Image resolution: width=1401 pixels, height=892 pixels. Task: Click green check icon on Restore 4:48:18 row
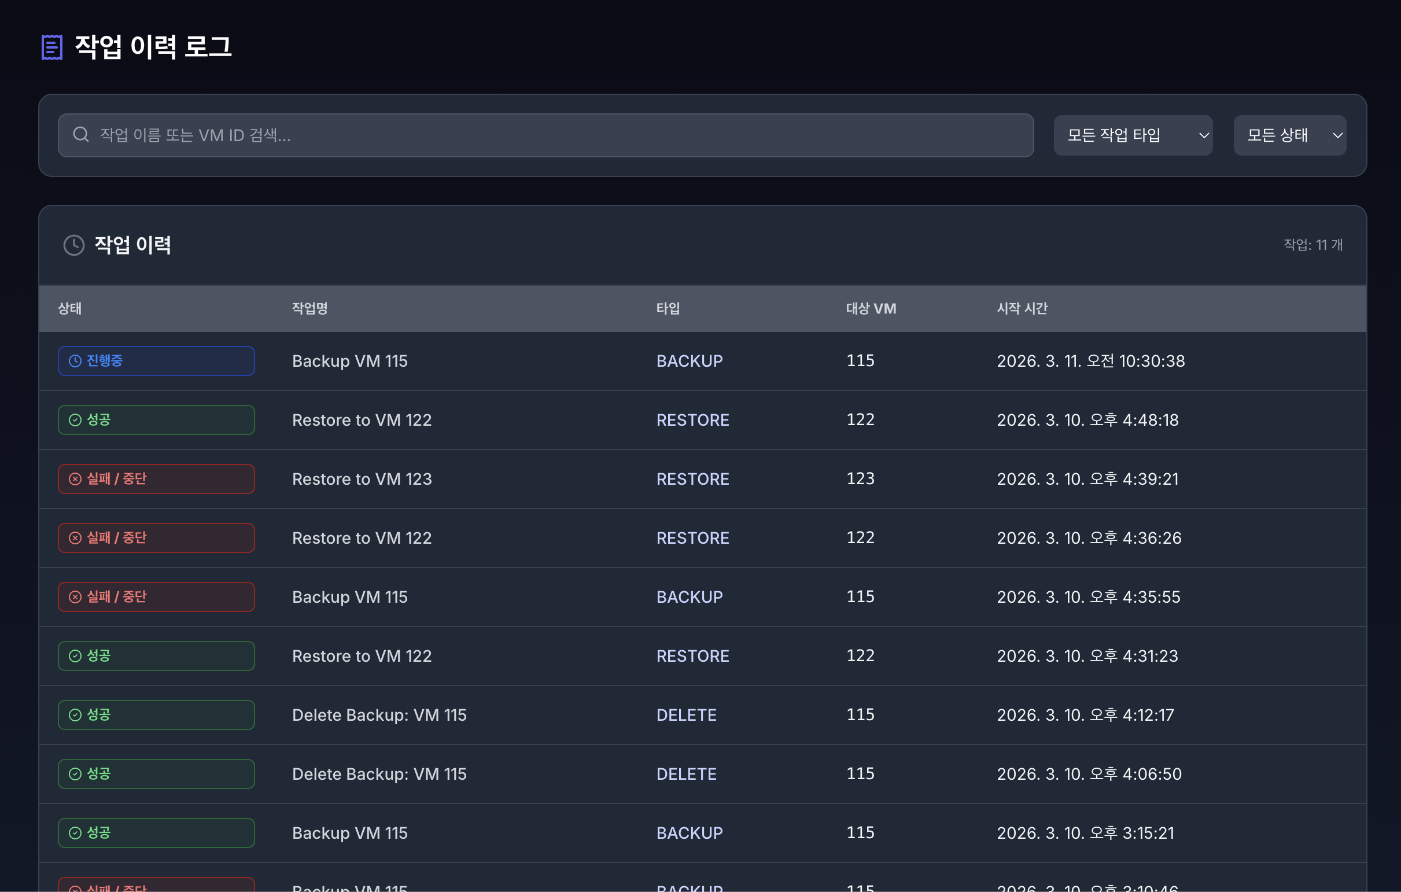tap(75, 420)
